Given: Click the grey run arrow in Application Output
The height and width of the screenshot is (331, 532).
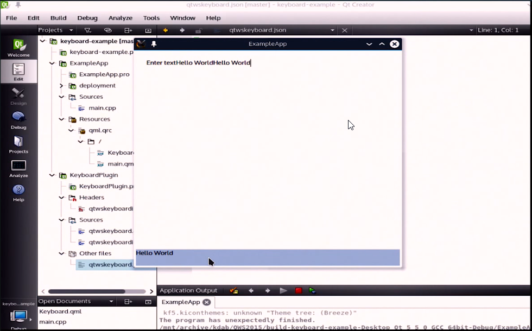Looking at the screenshot, I should pyautogui.click(x=283, y=291).
